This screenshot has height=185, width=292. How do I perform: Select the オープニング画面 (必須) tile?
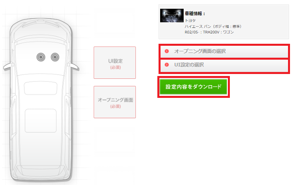(115, 102)
